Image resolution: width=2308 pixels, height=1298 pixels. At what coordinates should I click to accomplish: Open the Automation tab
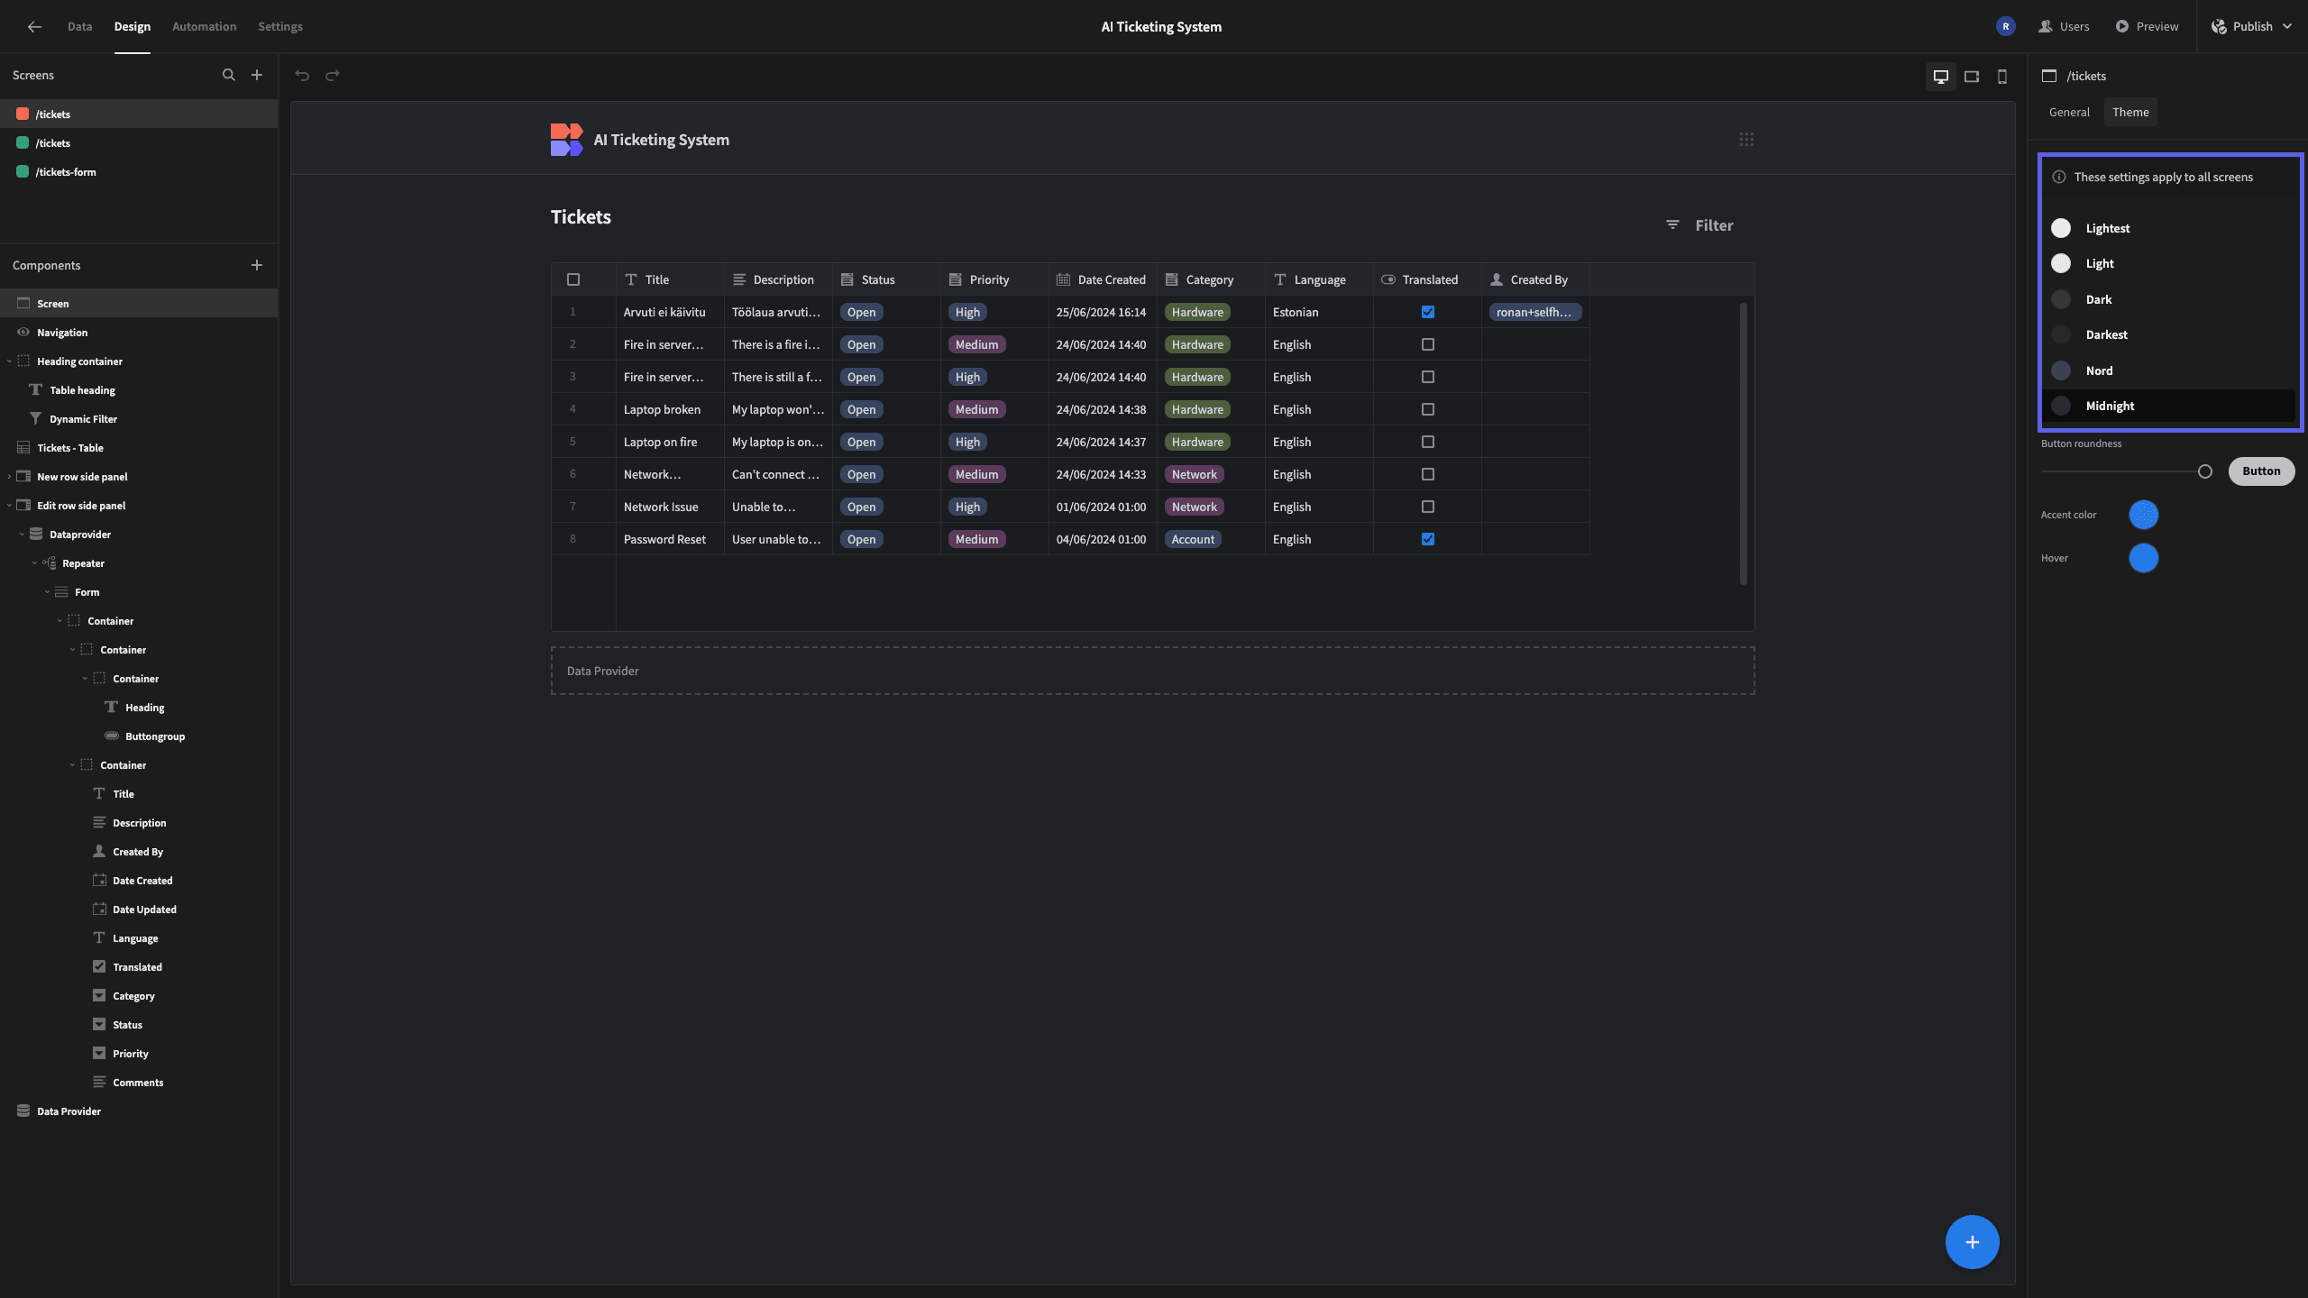[x=204, y=27]
